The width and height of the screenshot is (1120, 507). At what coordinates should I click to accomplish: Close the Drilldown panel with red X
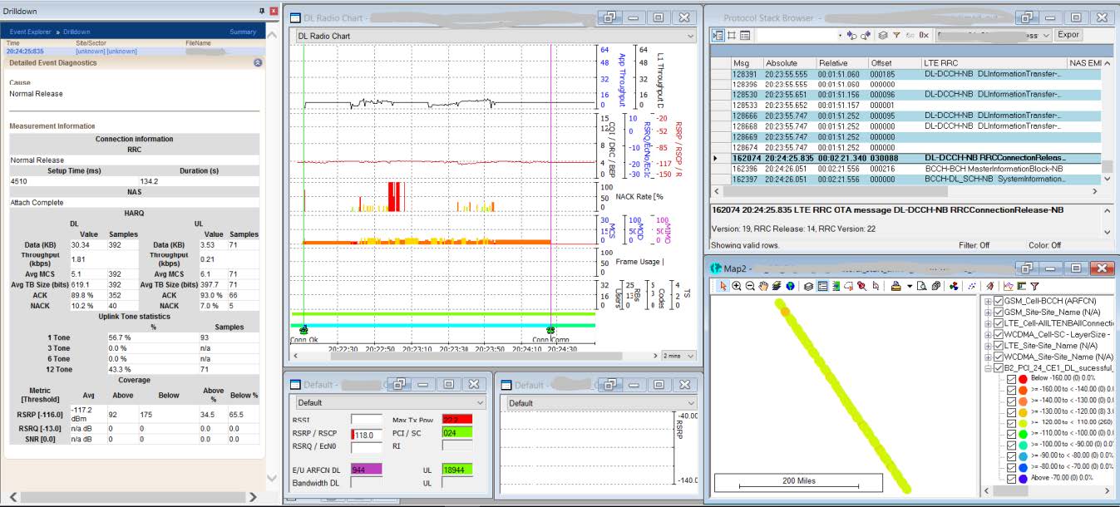274,11
